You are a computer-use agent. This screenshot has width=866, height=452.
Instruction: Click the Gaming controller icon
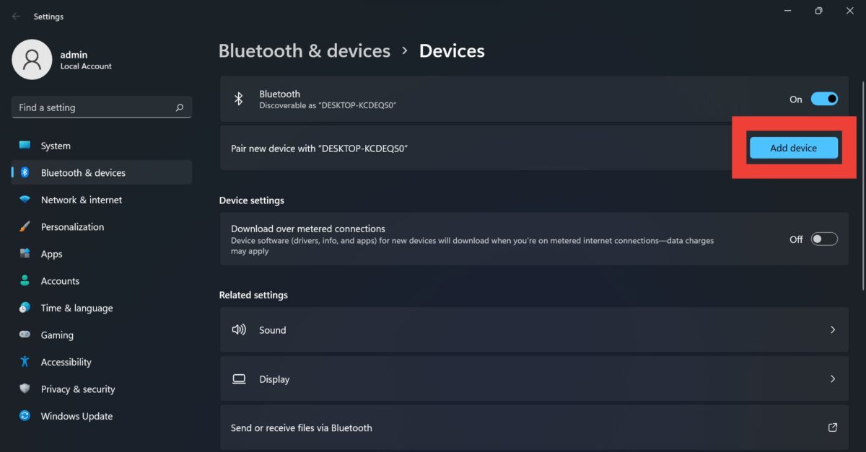(x=23, y=334)
